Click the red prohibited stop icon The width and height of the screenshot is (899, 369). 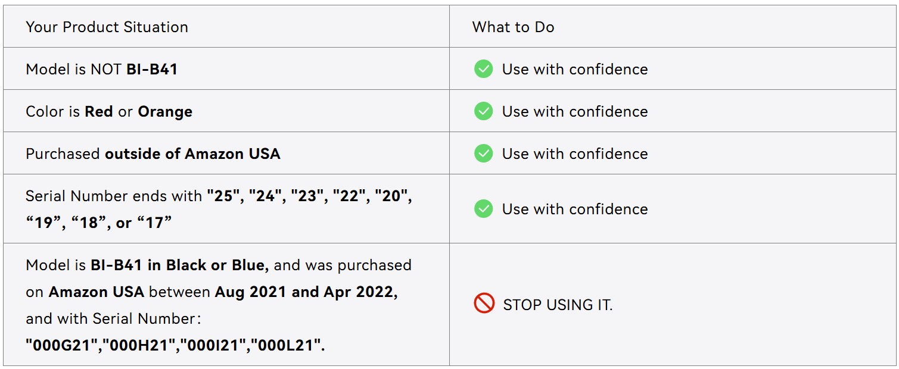tap(484, 304)
